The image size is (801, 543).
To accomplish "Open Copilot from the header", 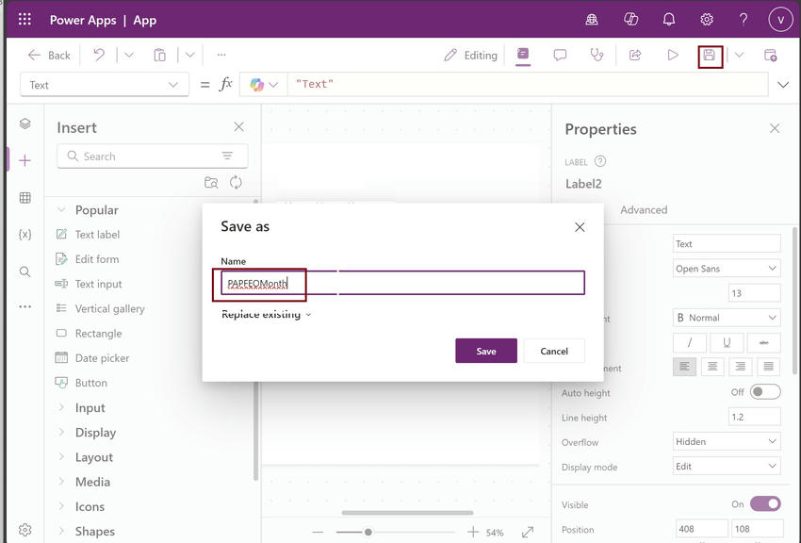I will pyautogui.click(x=630, y=20).
